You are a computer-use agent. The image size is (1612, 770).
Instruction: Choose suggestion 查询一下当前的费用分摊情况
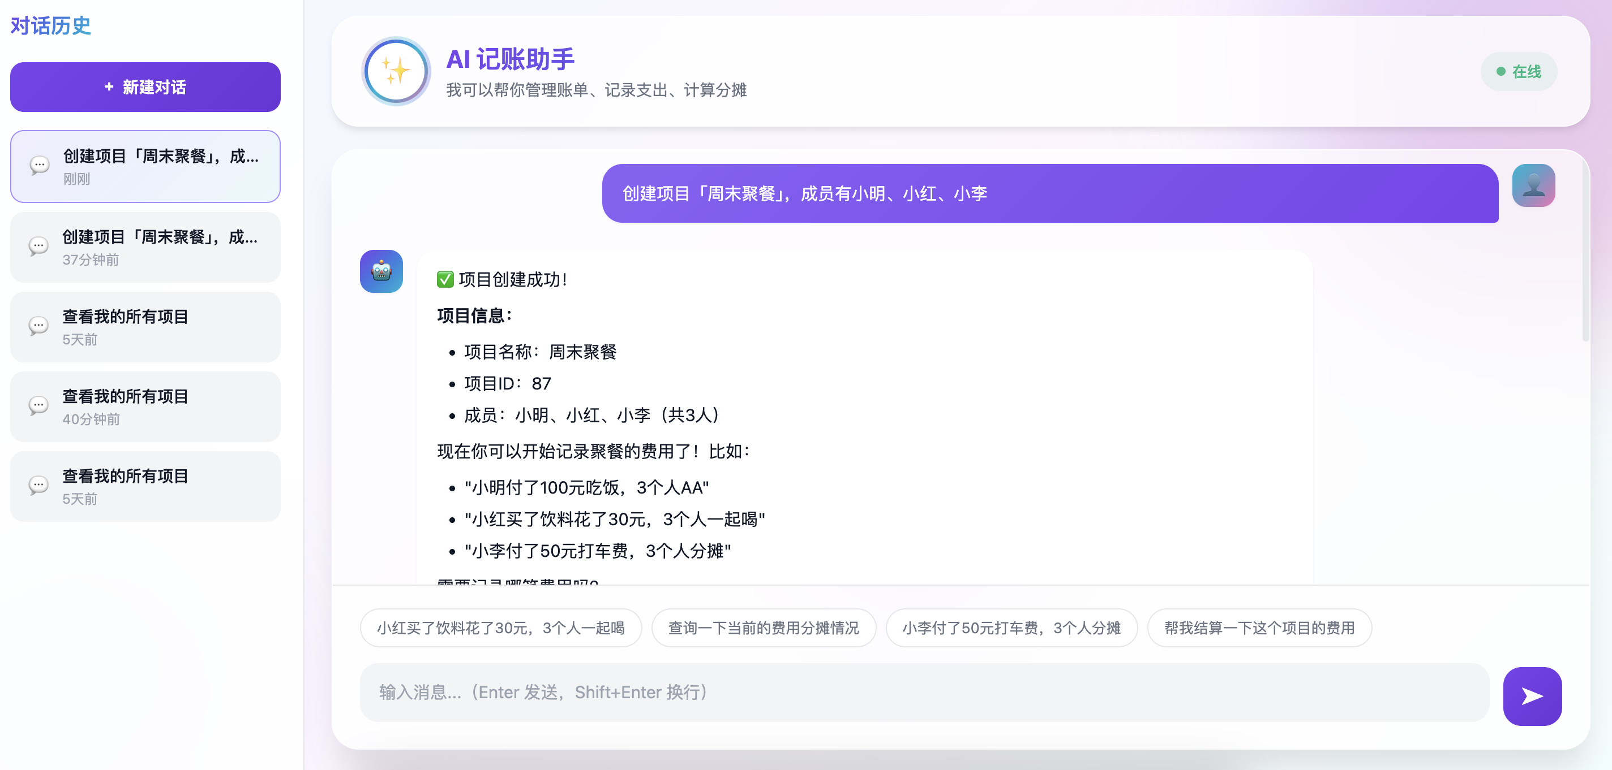click(763, 628)
